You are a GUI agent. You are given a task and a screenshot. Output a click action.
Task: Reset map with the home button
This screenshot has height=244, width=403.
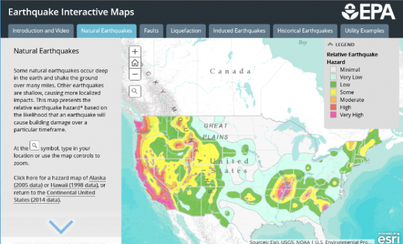[x=135, y=63]
